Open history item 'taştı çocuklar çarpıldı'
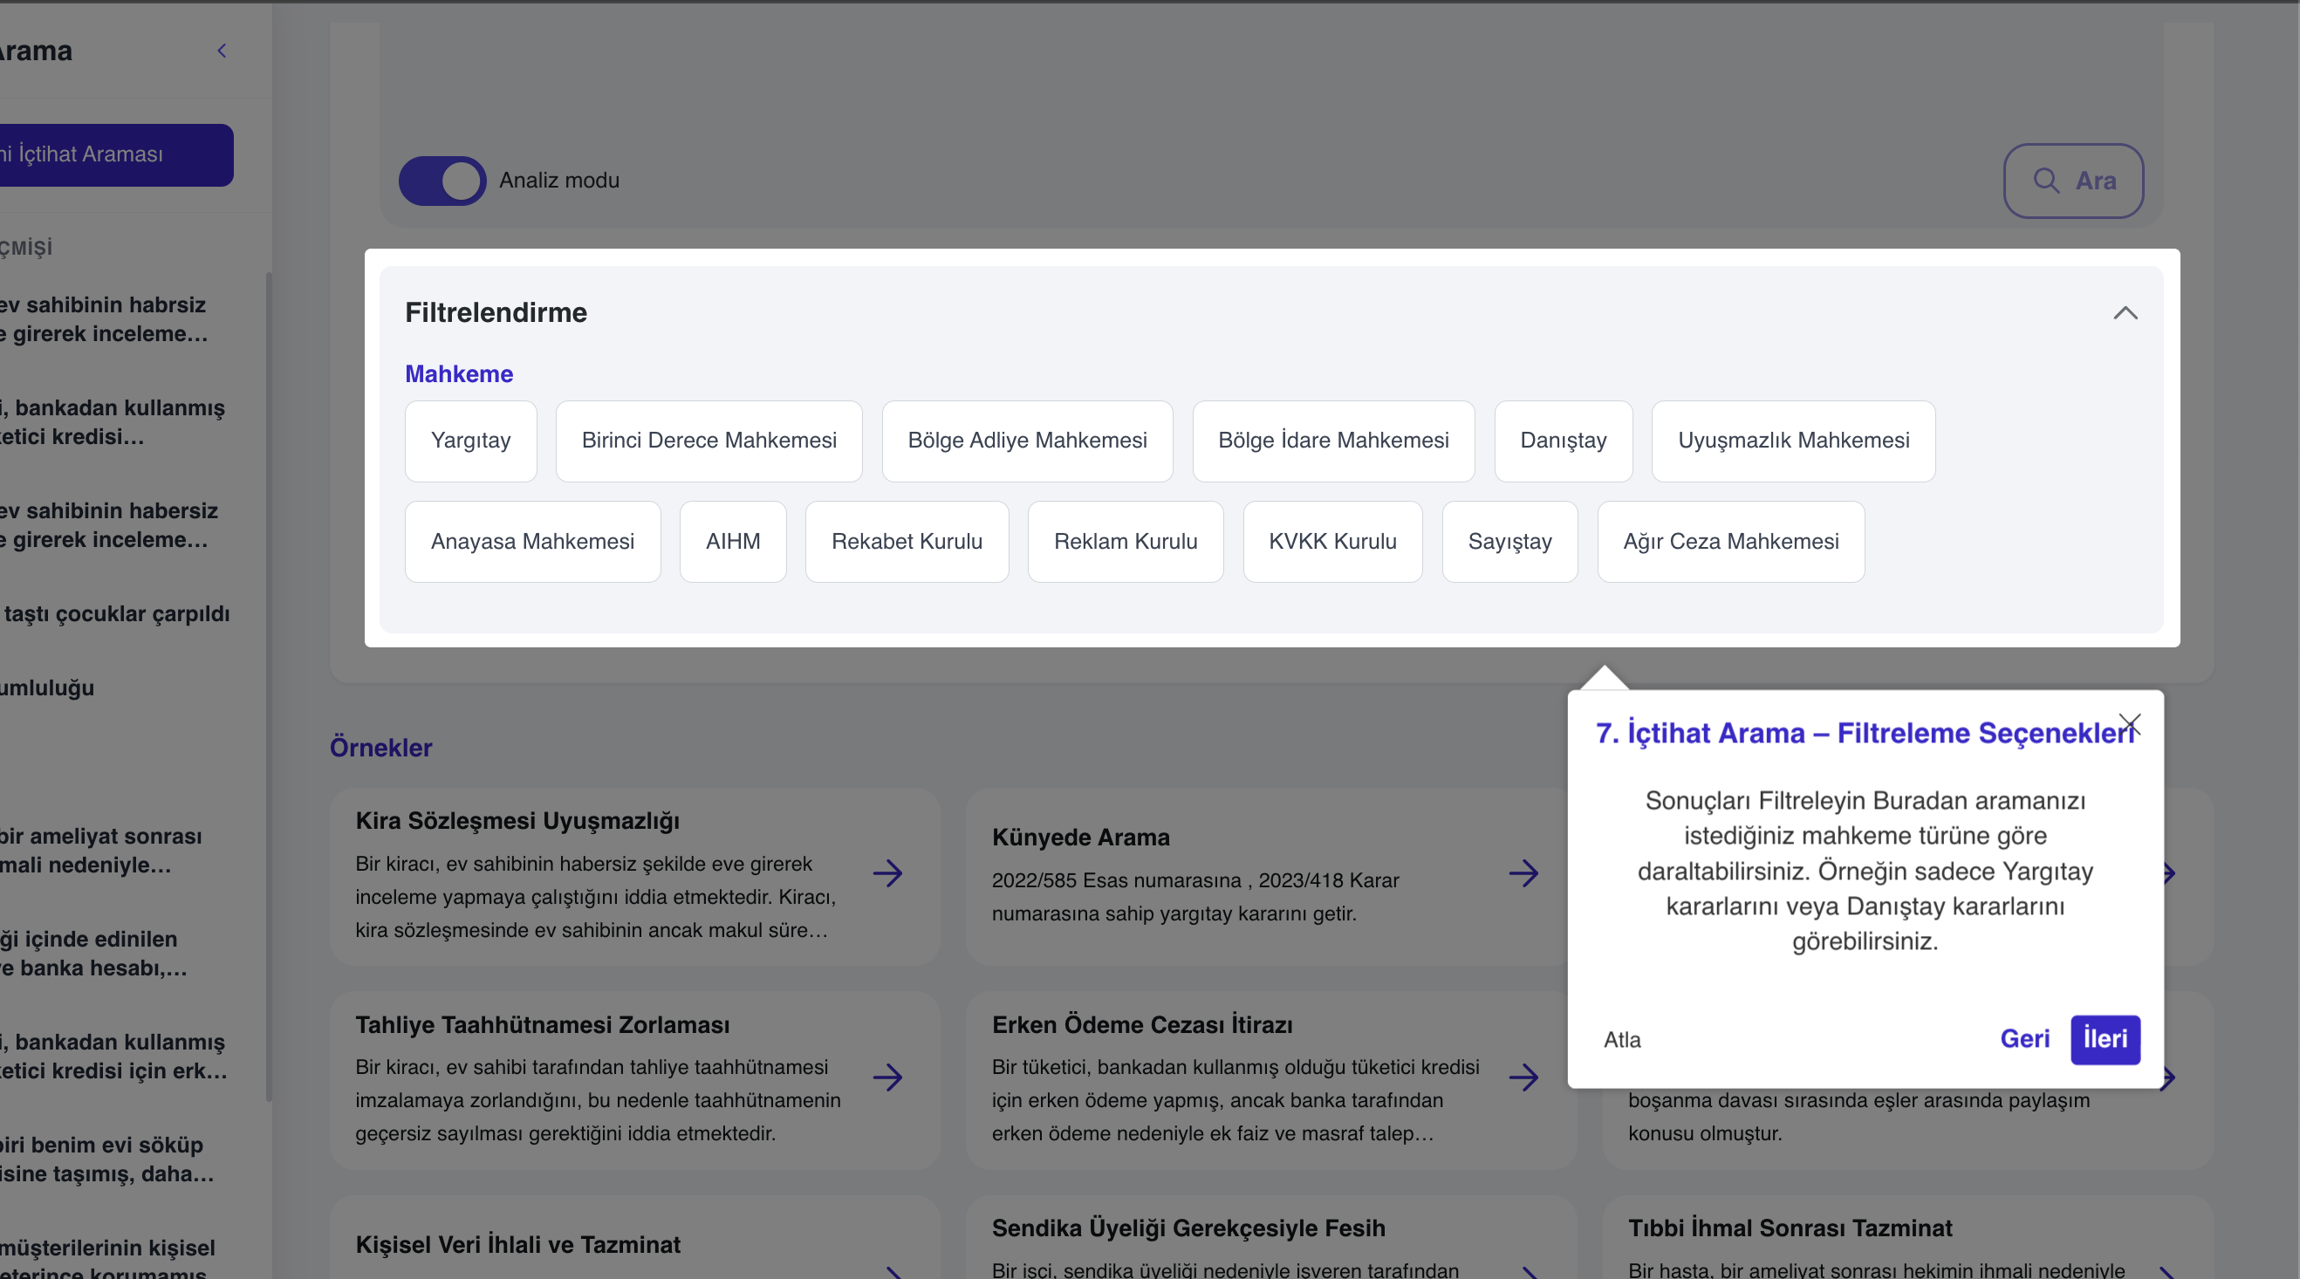Viewport: 2300px width, 1279px height. click(x=116, y=614)
